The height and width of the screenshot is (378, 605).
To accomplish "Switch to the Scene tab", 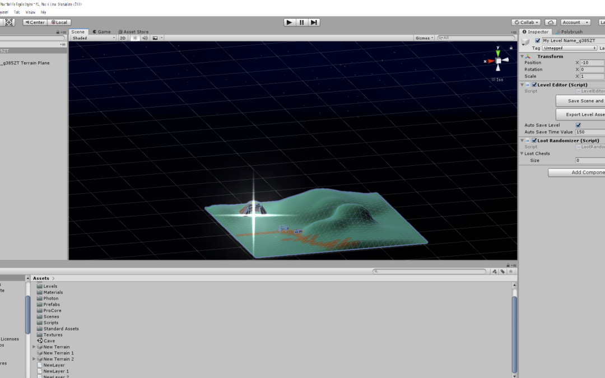I will pos(78,31).
